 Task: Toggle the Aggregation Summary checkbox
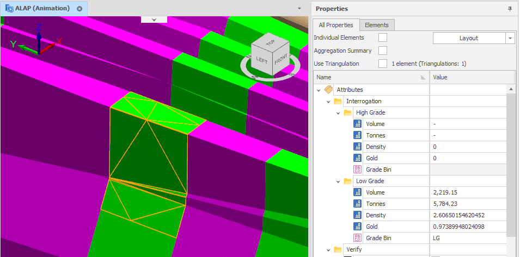[x=383, y=51]
